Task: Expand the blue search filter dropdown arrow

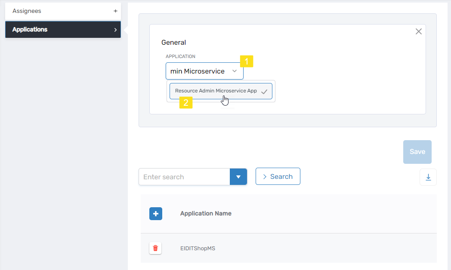Action: (x=238, y=177)
